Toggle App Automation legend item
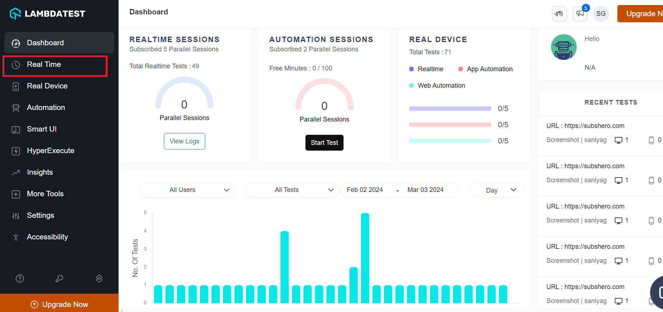663x312 pixels. click(485, 69)
